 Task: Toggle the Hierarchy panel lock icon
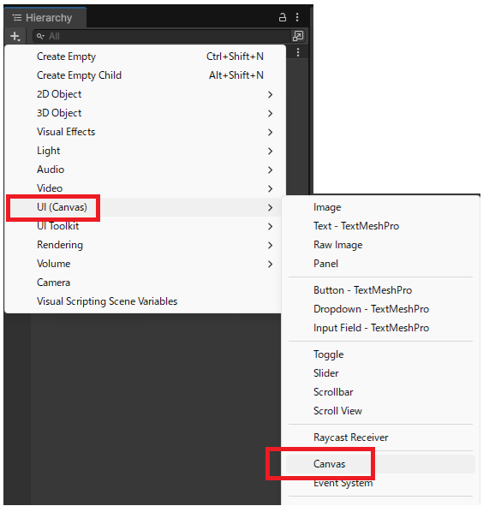tap(283, 17)
